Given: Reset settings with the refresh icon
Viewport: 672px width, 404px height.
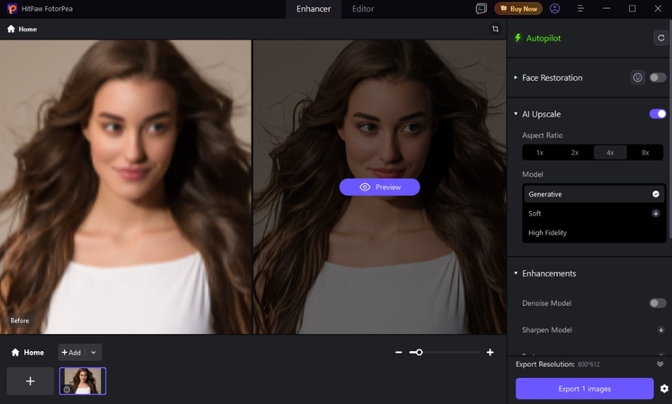Looking at the screenshot, I should tap(661, 38).
